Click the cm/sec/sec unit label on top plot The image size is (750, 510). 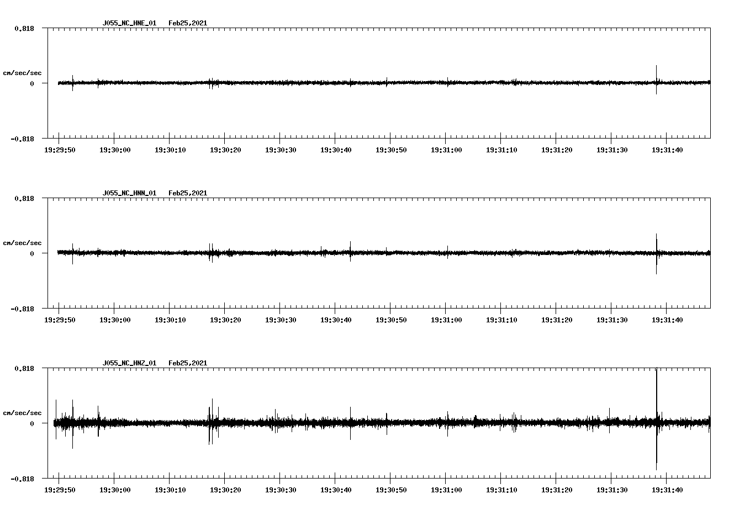click(22, 72)
